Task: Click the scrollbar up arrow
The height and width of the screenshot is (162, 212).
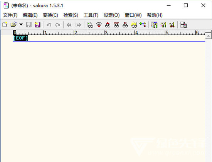Action: 209,36
